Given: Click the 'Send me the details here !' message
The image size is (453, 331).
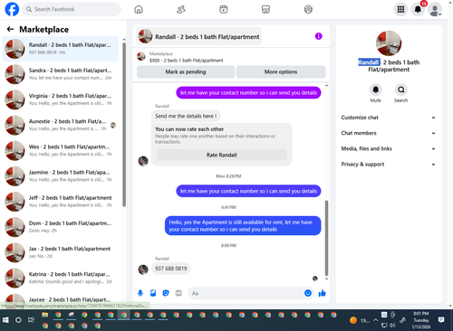Looking at the screenshot, I should 186,116.
